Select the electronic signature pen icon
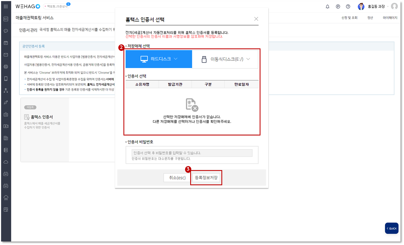This screenshot has height=245, width=404. 6,102
